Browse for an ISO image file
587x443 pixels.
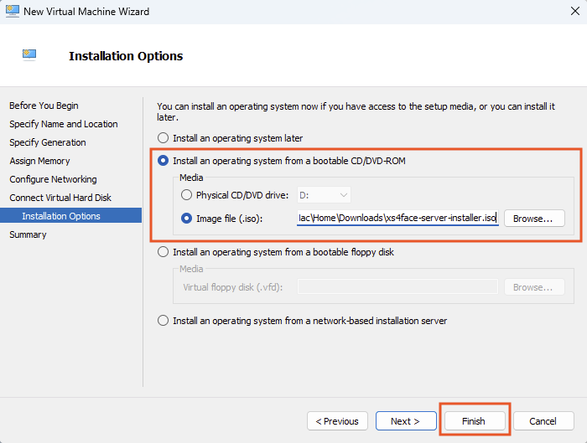[533, 219]
